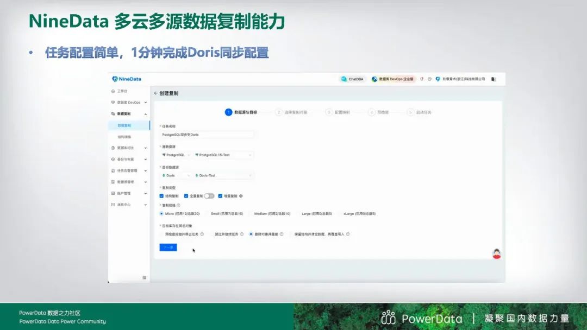587x330 pixels.
Task: Uncheck the 全量复制 checkbox
Action: coord(186,196)
